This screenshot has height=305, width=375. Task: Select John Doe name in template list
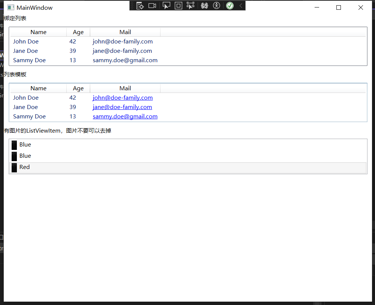pos(26,98)
